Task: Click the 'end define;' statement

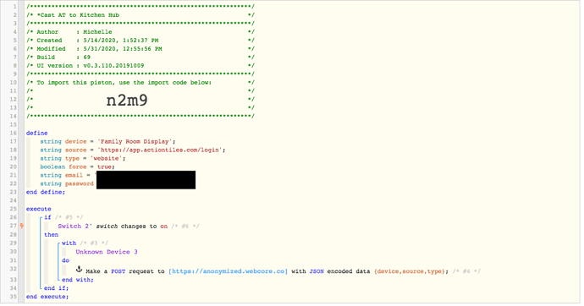Action: 46,192
